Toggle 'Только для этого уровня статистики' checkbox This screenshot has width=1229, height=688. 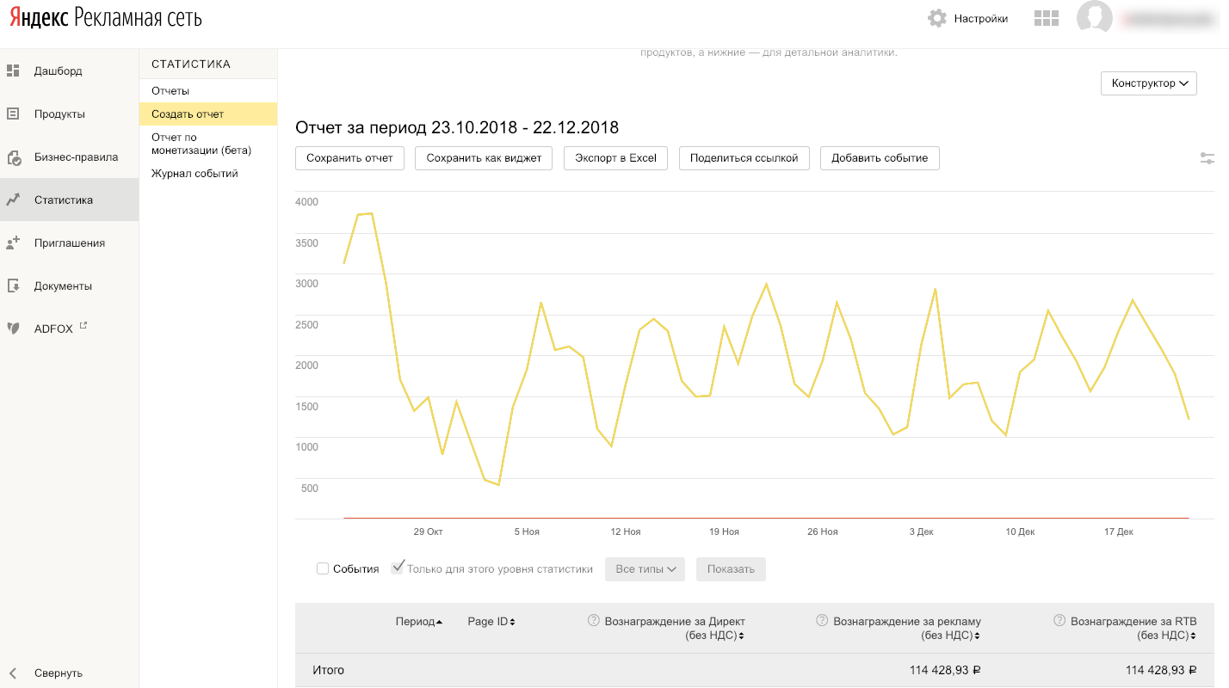398,568
